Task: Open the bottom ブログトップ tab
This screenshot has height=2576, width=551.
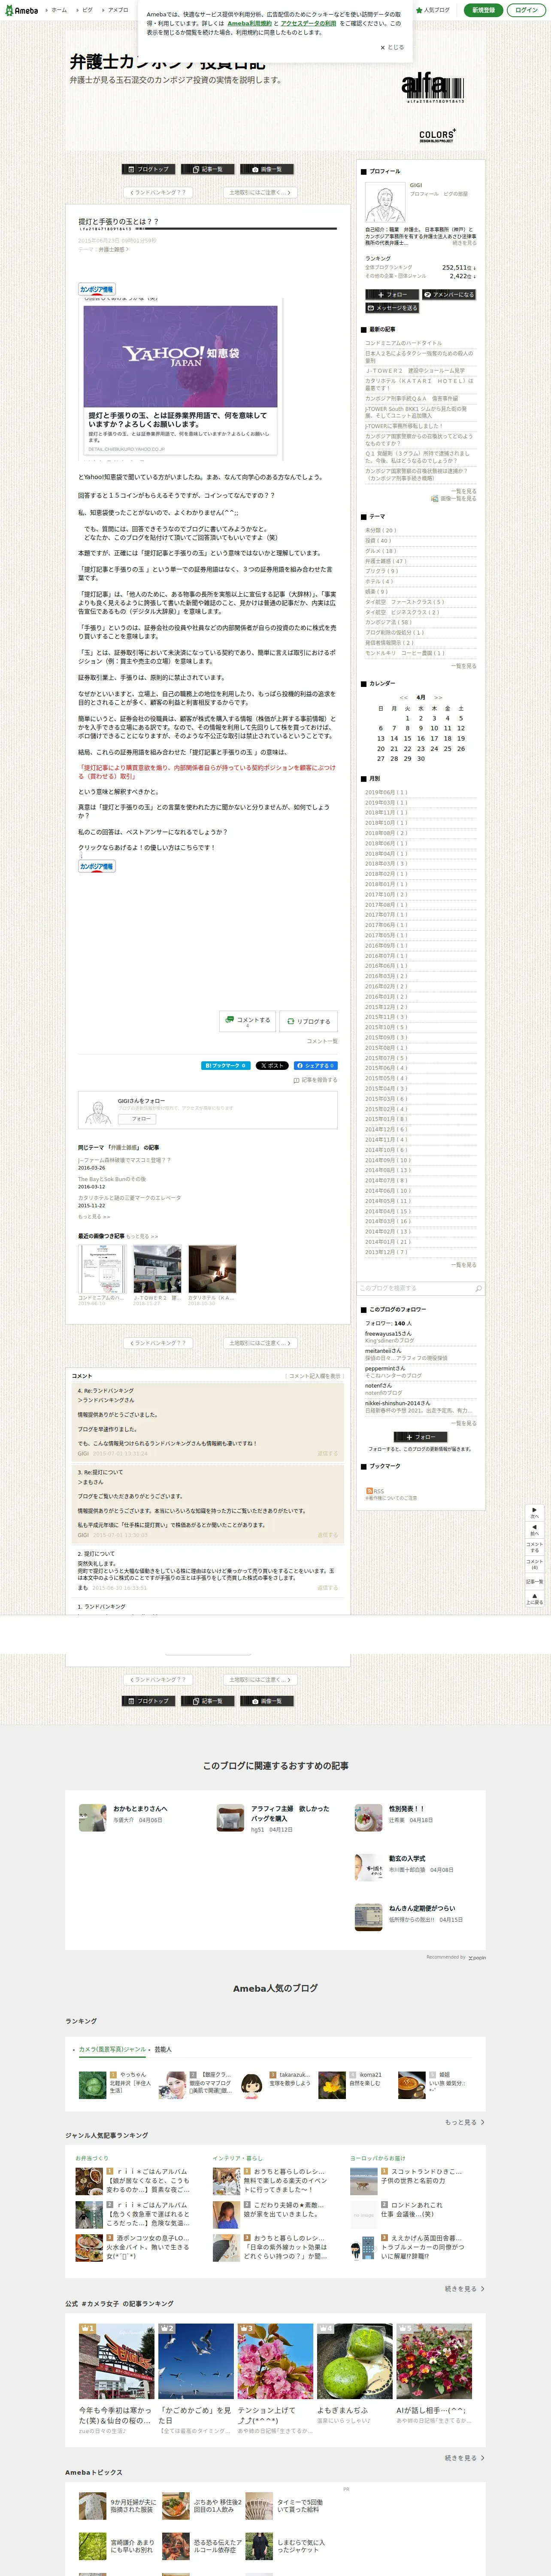Action: point(149,1701)
